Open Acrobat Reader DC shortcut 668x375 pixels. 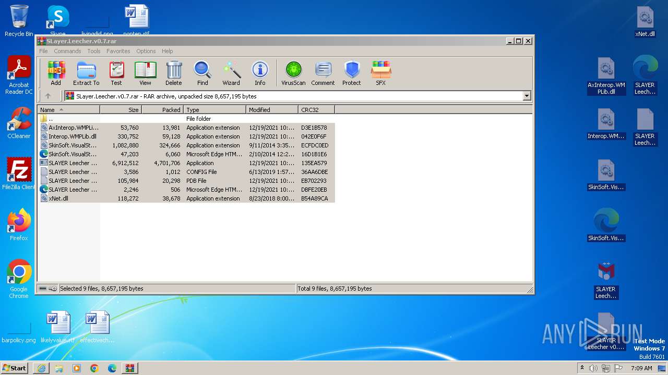(x=19, y=76)
